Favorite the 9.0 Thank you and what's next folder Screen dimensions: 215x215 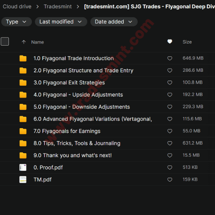tap(170, 155)
